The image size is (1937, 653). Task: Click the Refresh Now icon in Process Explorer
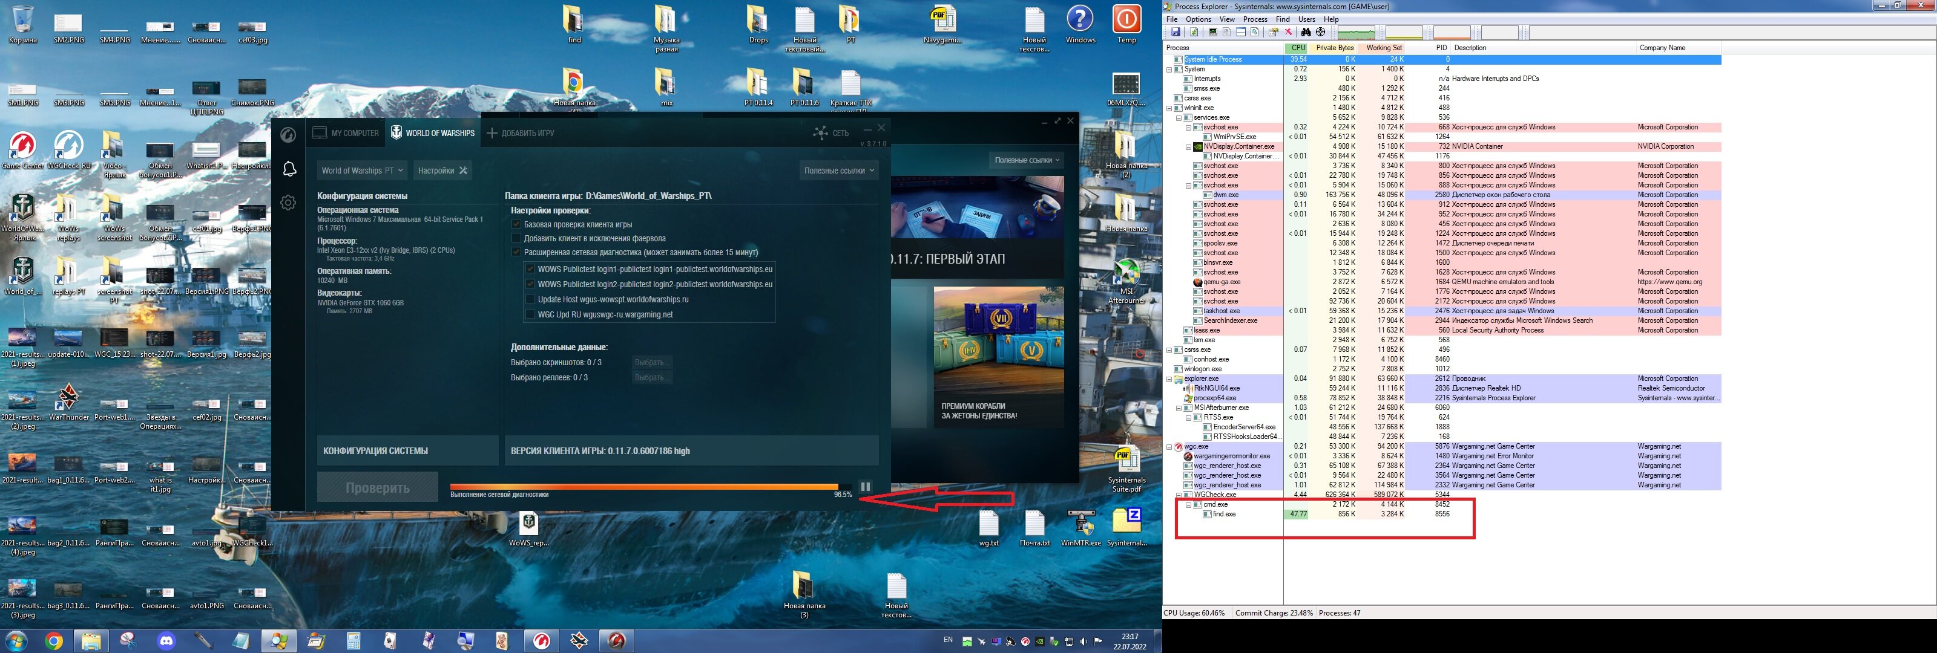tap(1194, 32)
